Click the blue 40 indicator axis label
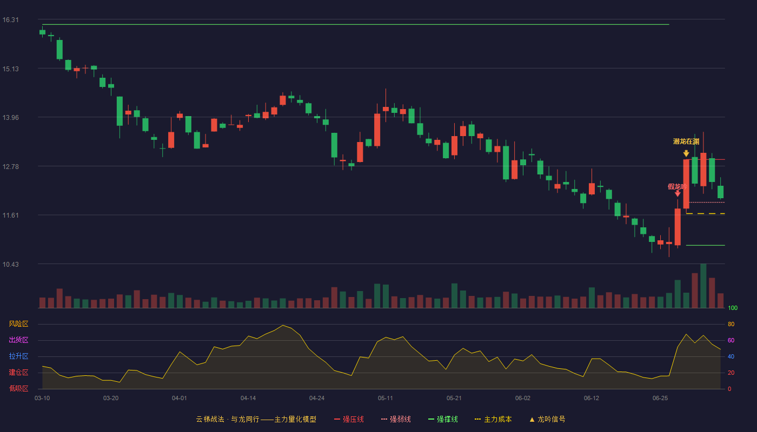 tap(731, 356)
